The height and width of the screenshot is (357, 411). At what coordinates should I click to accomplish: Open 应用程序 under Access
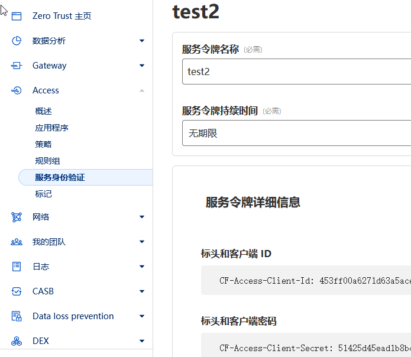coord(51,128)
